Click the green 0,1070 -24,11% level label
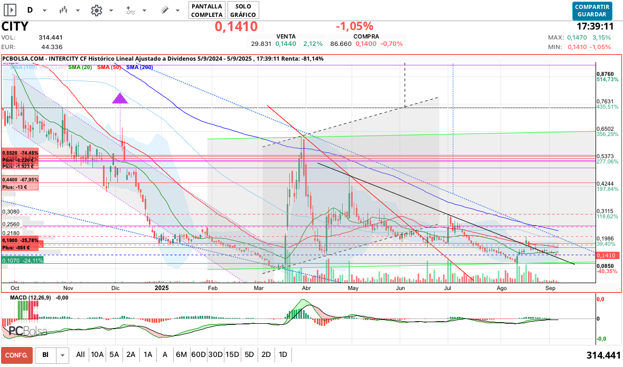This screenshot has height=367, width=623. pyautogui.click(x=22, y=260)
